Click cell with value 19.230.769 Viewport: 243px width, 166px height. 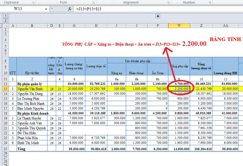point(96,89)
